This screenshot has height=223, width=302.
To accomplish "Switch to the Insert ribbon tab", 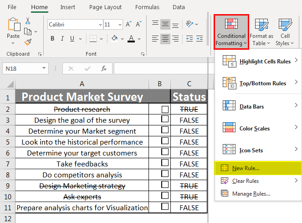I will (x=68, y=7).
